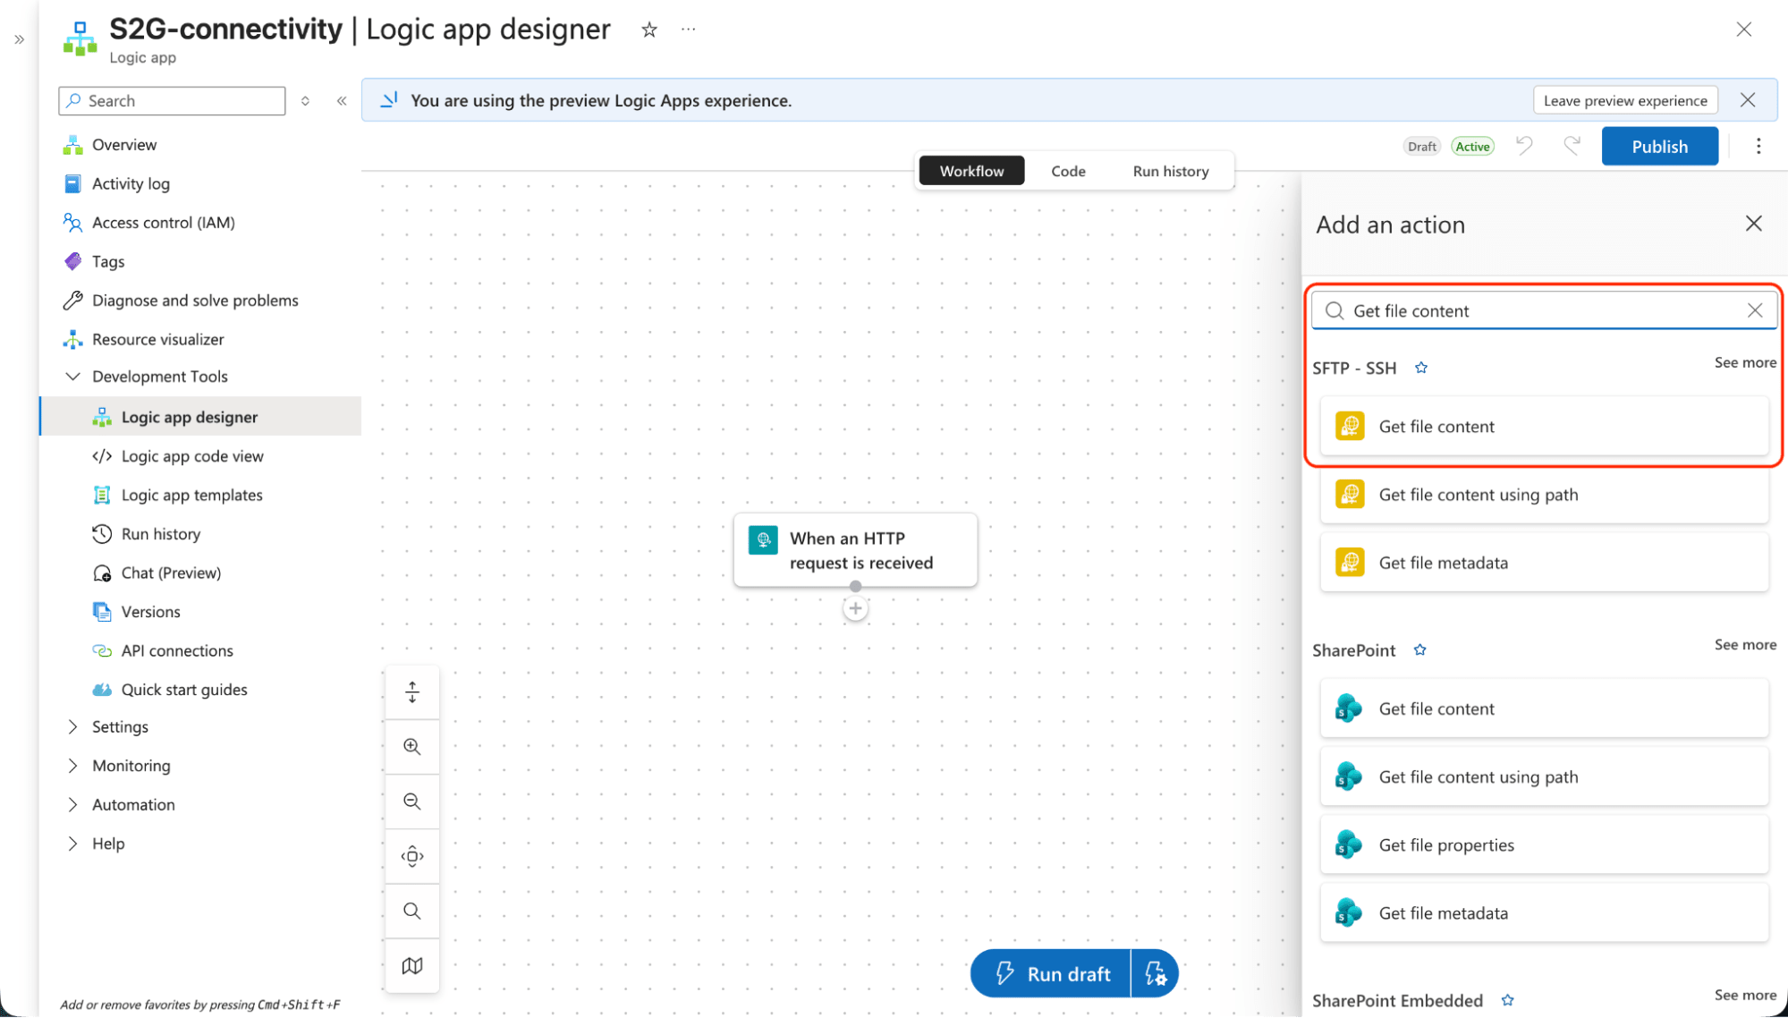The image size is (1788, 1018).
Task: Select SharePoint Get file metadata action
Action: pyautogui.click(x=1544, y=913)
